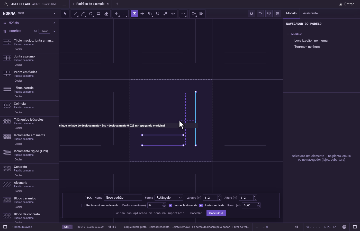Click the Concluir button
The image size is (360, 231).
tap(216, 213)
